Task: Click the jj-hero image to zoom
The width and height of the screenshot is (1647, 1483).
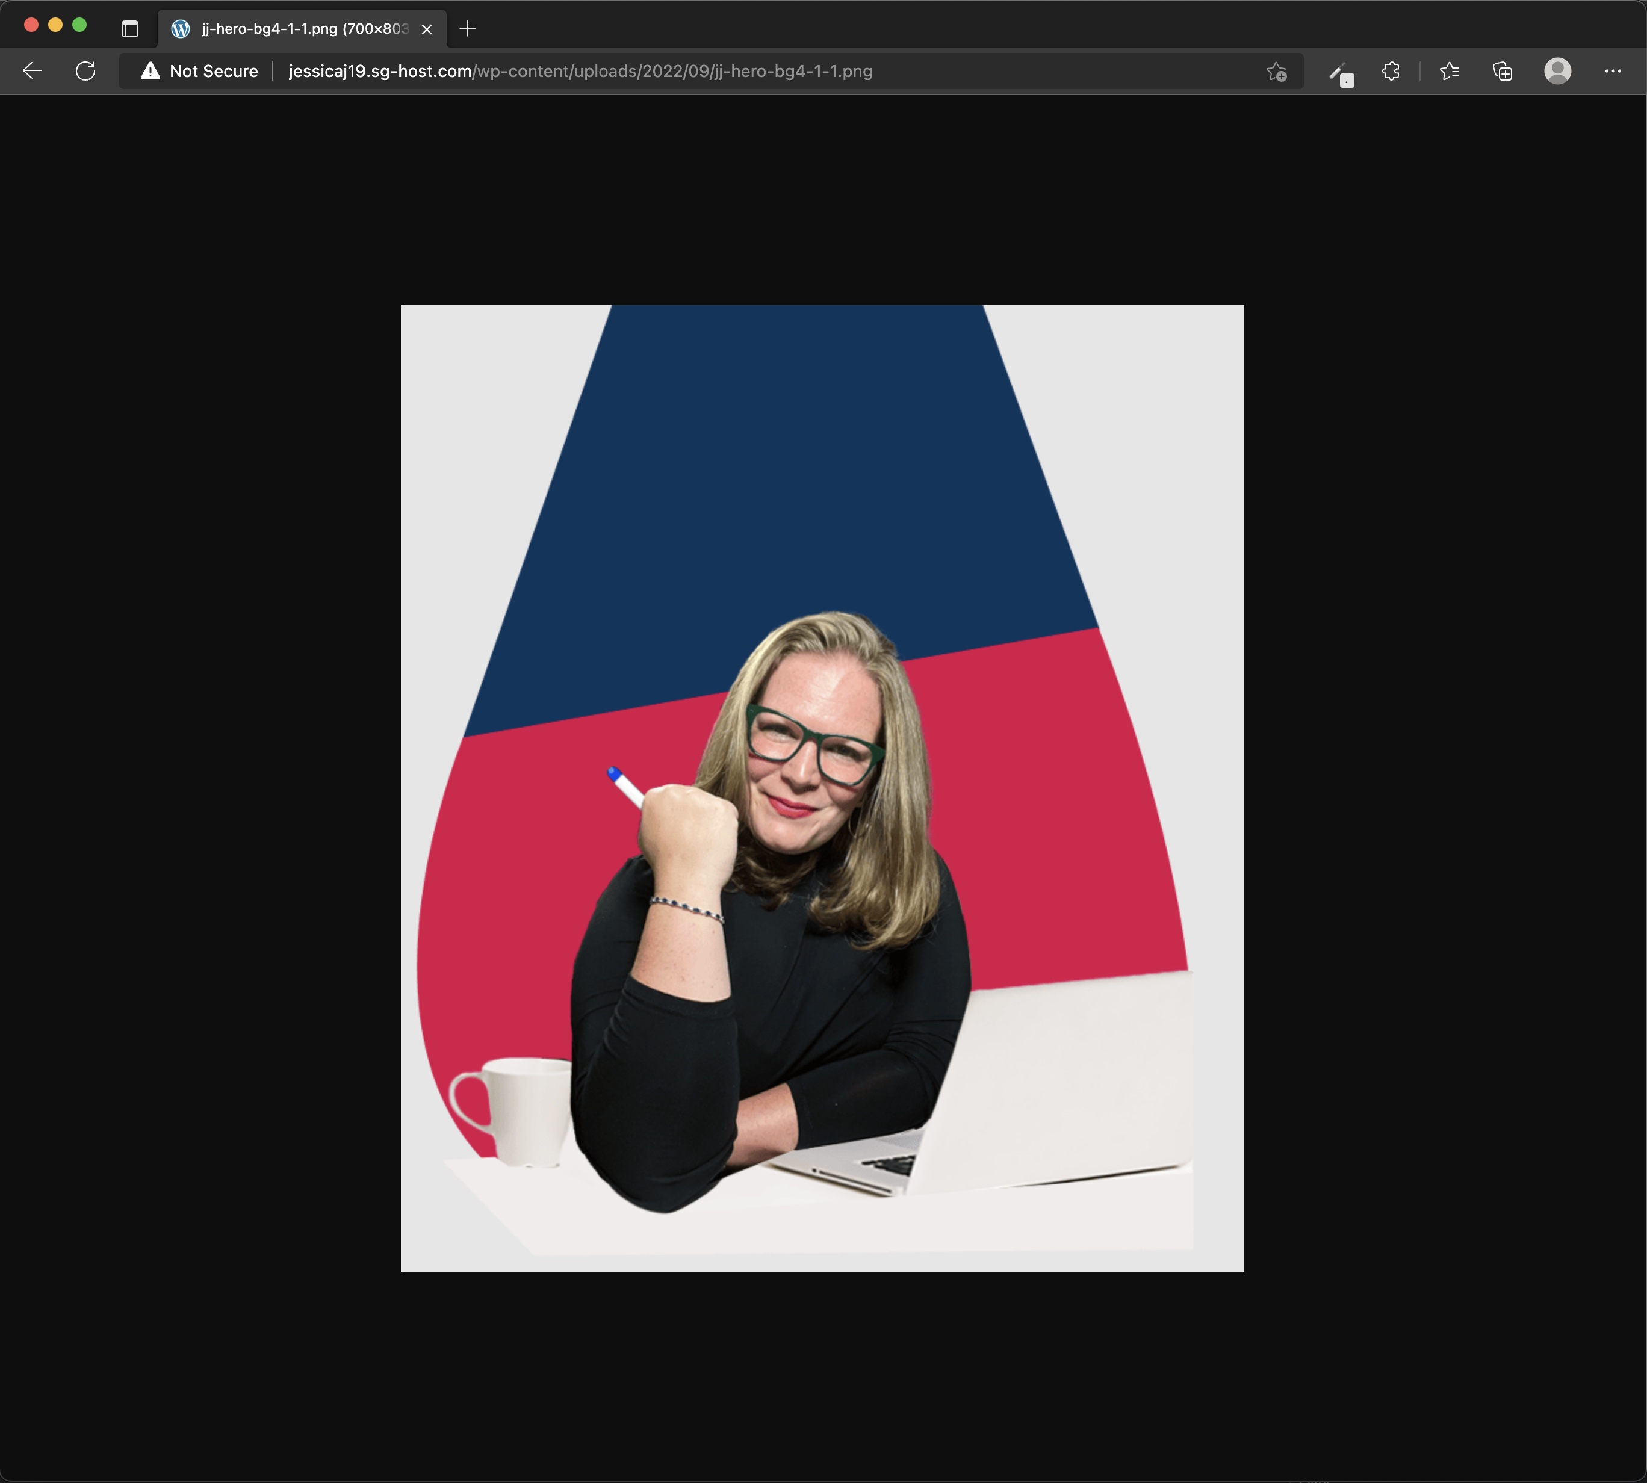Action: pyautogui.click(x=822, y=787)
